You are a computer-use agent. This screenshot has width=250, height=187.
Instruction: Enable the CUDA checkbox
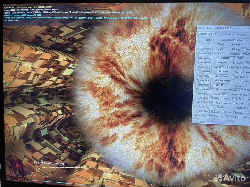224,112
